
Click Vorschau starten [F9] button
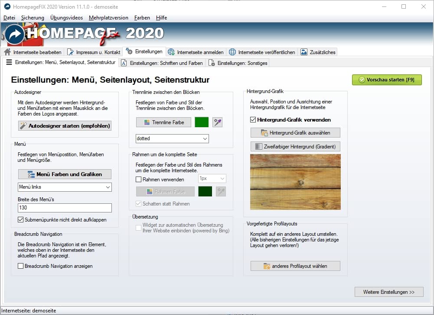click(x=387, y=80)
